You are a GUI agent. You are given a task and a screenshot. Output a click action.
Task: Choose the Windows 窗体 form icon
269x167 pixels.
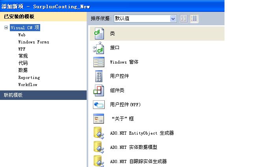(98, 62)
